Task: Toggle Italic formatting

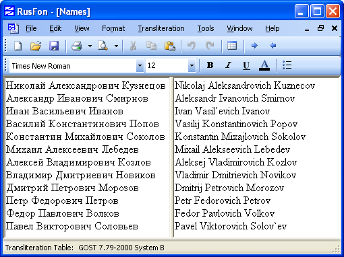Action: (228, 65)
